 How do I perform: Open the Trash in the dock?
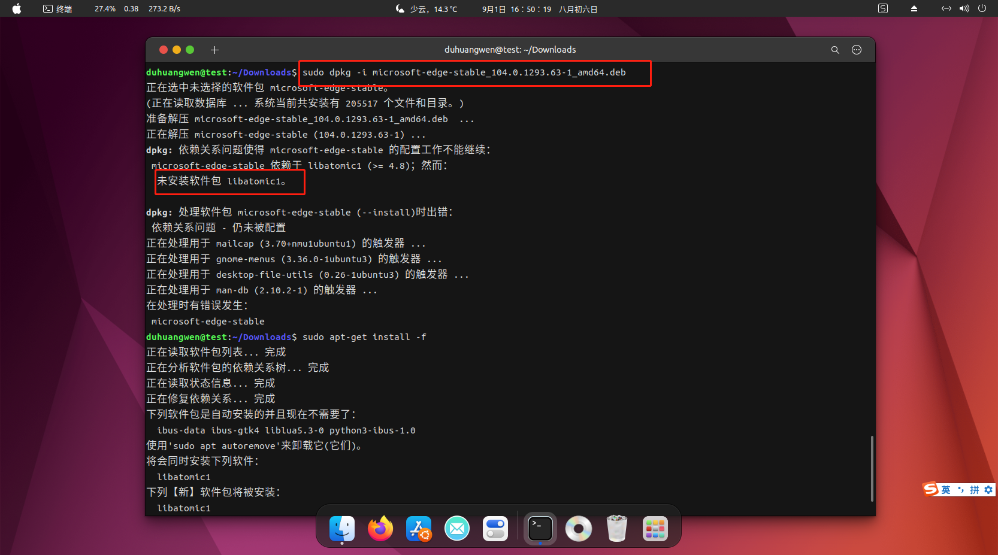click(x=617, y=529)
